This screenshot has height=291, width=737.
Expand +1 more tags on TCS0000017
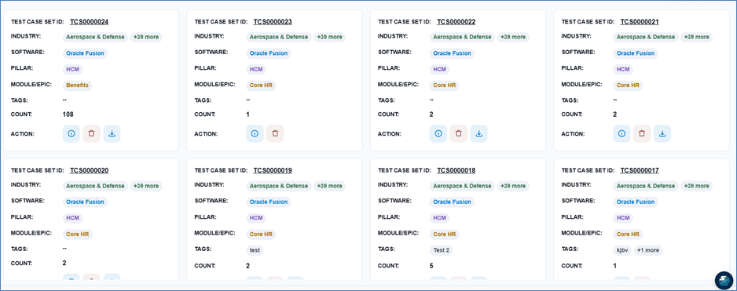[648, 250]
